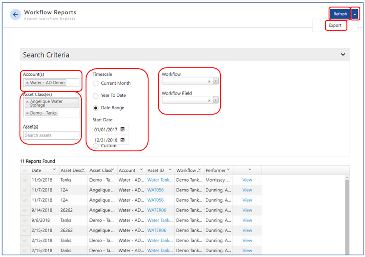
Task: Remove the Demo - Tanks asset class tag
Action: click(x=27, y=113)
